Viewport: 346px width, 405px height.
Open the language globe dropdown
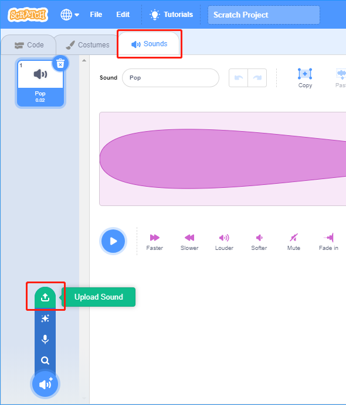(70, 15)
